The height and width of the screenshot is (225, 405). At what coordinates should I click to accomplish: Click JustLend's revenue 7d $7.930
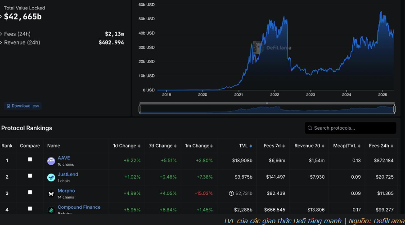coord(317,177)
